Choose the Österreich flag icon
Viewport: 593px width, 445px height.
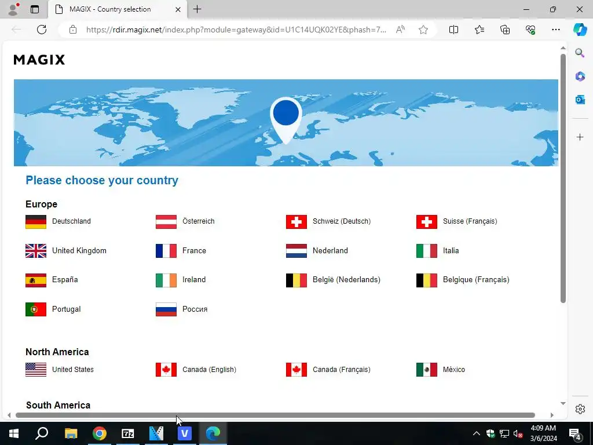point(166,222)
